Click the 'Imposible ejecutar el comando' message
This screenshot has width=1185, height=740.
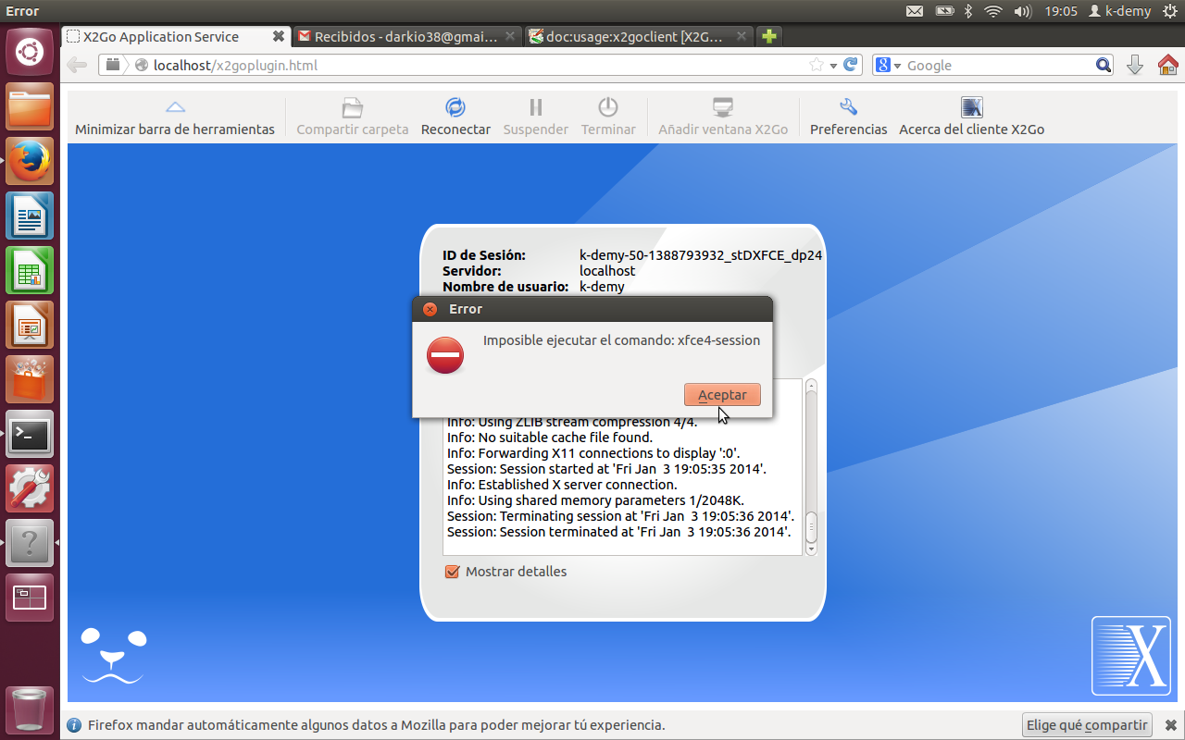pos(621,340)
